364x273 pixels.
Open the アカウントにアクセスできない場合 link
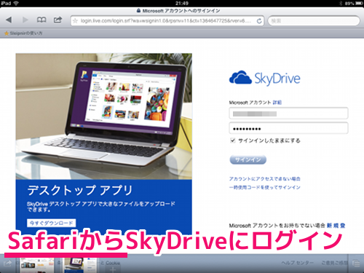[265, 179]
